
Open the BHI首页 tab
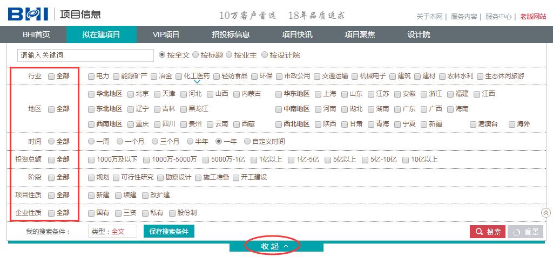[36, 34]
